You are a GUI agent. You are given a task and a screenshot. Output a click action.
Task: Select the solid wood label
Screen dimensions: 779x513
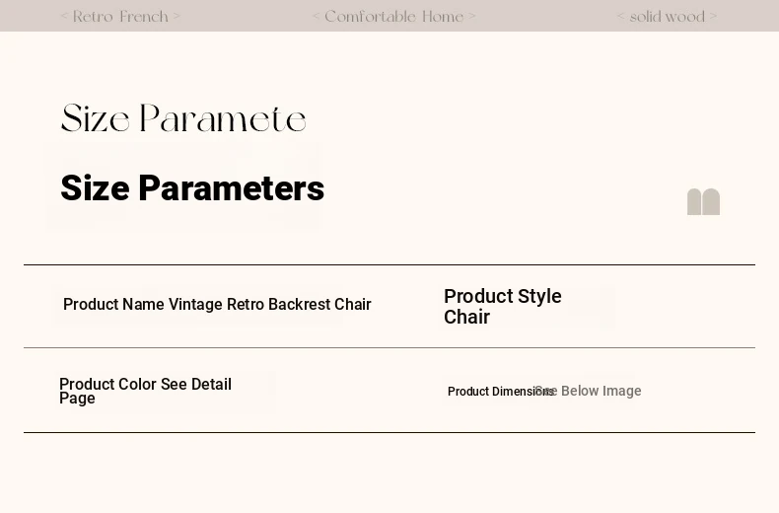pos(668,17)
